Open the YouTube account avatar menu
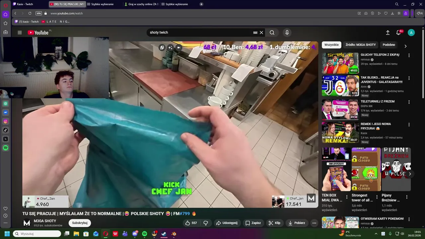The image size is (425, 239). click(x=411, y=33)
